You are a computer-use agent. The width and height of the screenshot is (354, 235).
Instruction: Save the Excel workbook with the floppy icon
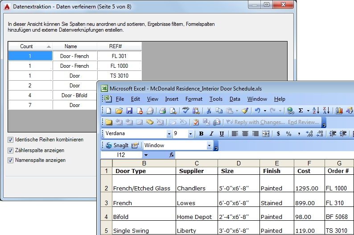coord(129,111)
